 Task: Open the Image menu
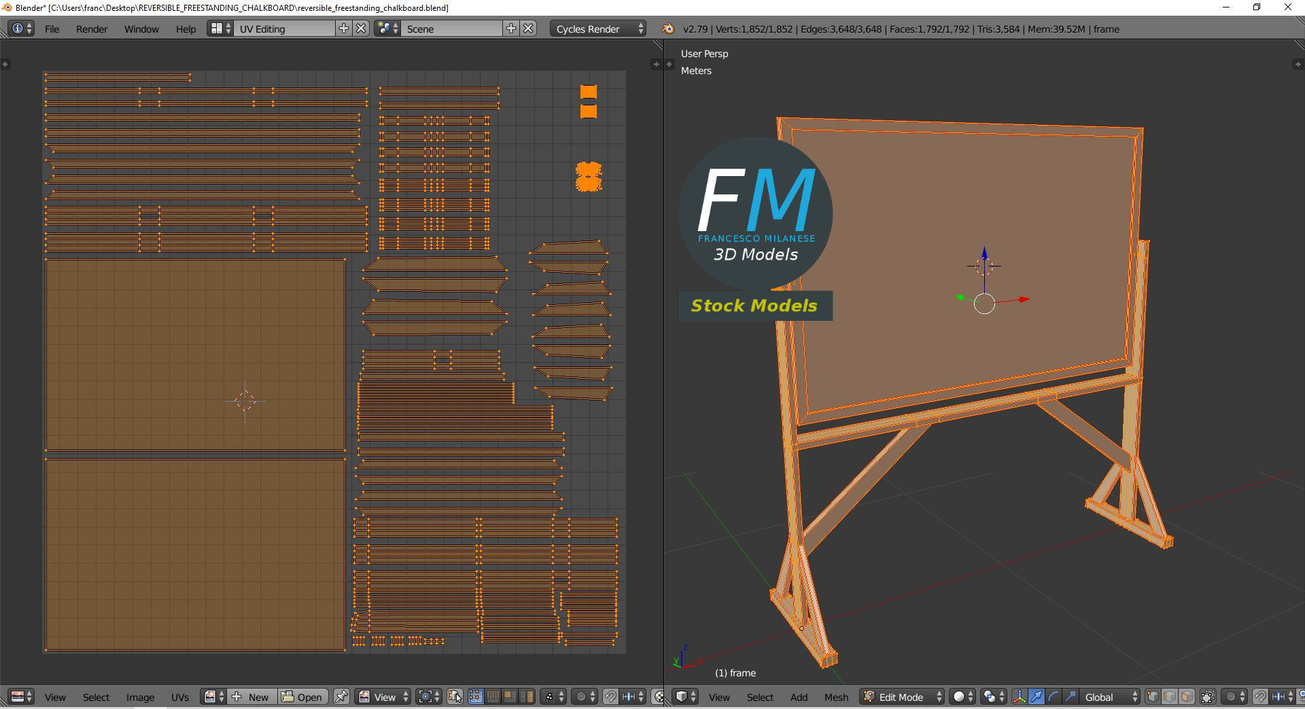[x=140, y=697]
